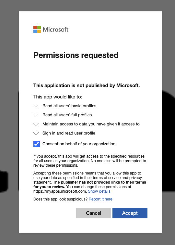The image size is (175, 245).
Task: Click the Microsoft four-square logo icon
Action: pos(37,29)
